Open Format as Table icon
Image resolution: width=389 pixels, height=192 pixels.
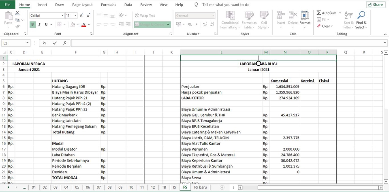[x=249, y=15]
